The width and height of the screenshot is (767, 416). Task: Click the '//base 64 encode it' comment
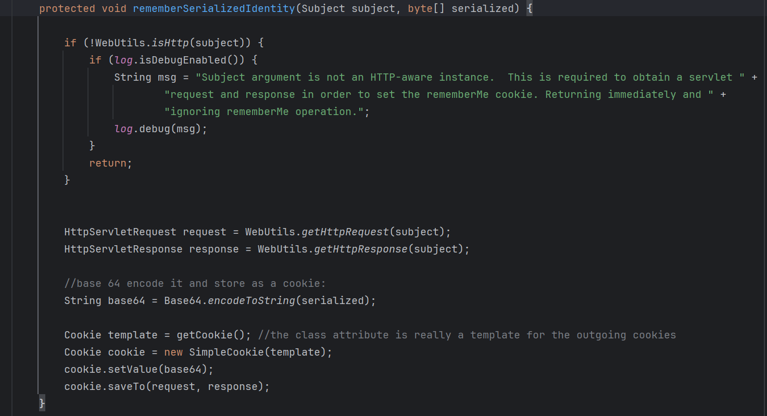click(195, 283)
